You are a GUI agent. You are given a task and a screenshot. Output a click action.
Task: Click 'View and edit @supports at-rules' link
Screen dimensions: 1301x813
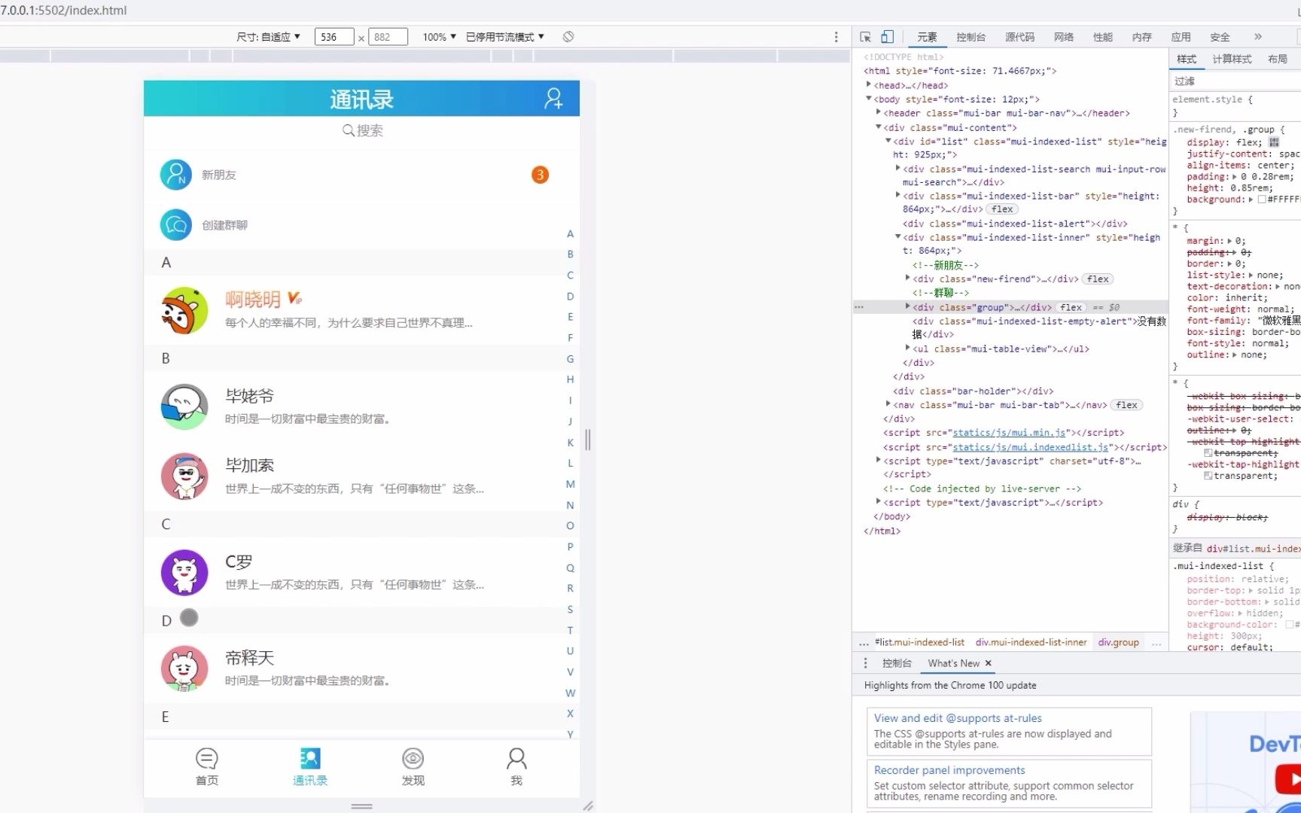coord(958,718)
